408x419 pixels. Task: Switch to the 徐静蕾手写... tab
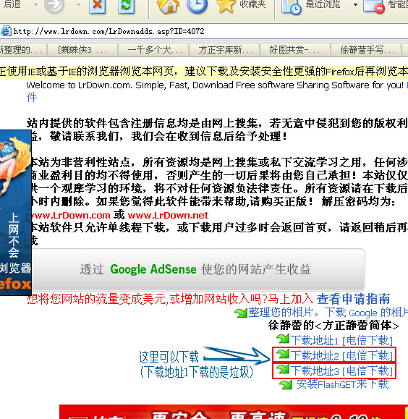pos(366,50)
